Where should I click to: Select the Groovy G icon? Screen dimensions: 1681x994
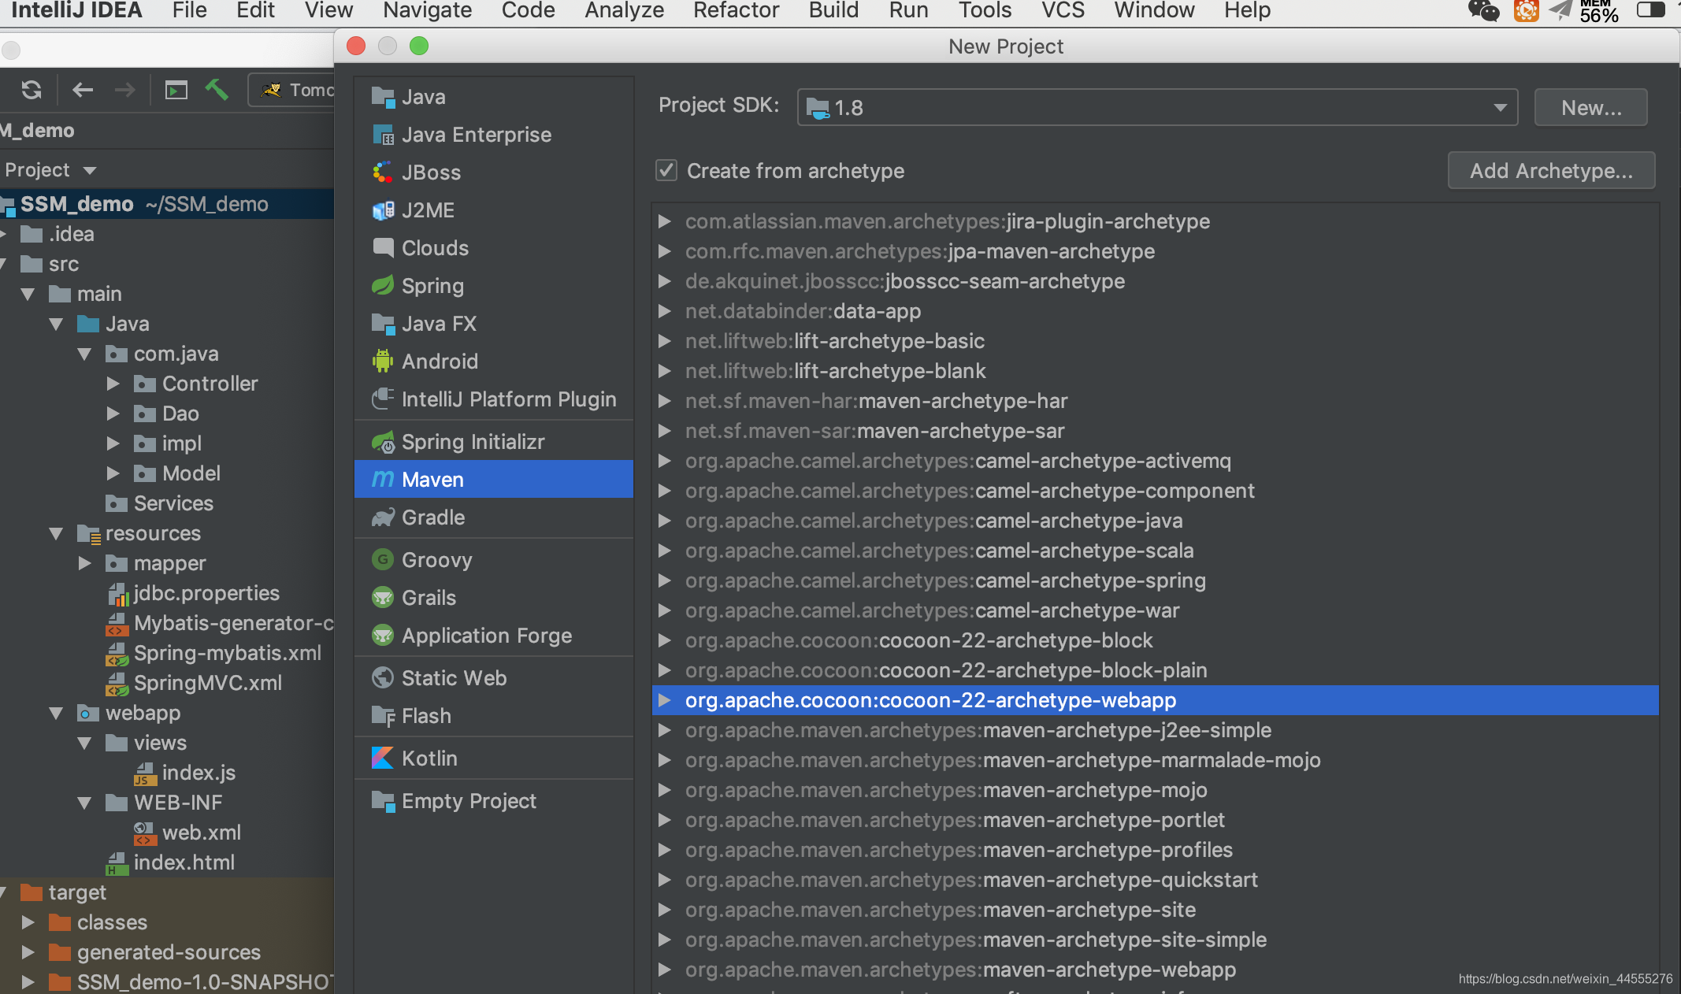coord(383,560)
